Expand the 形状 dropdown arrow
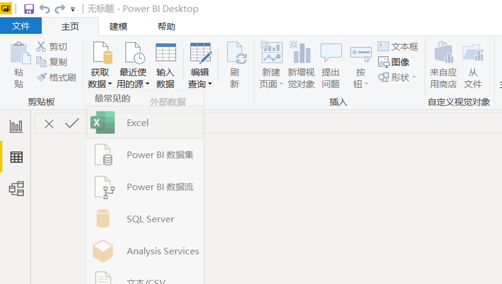The height and width of the screenshot is (284, 502). click(x=414, y=77)
